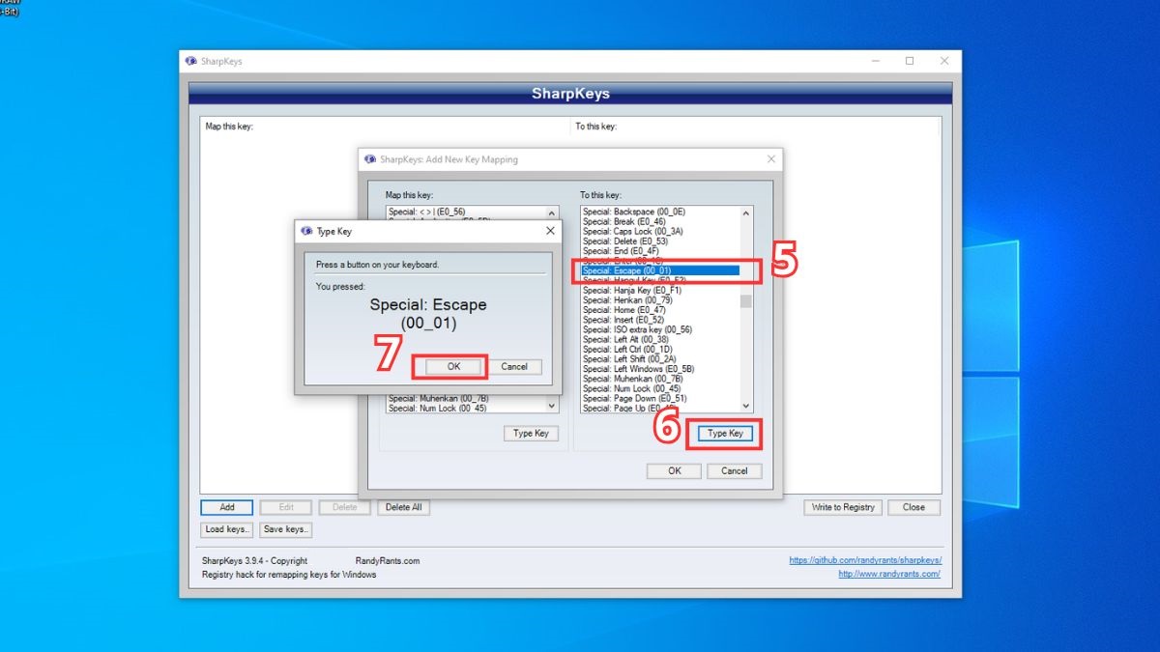This screenshot has width=1160, height=652.
Task: Select 'Special: Num Lock (00_45)' in To list
Action: (x=660, y=388)
